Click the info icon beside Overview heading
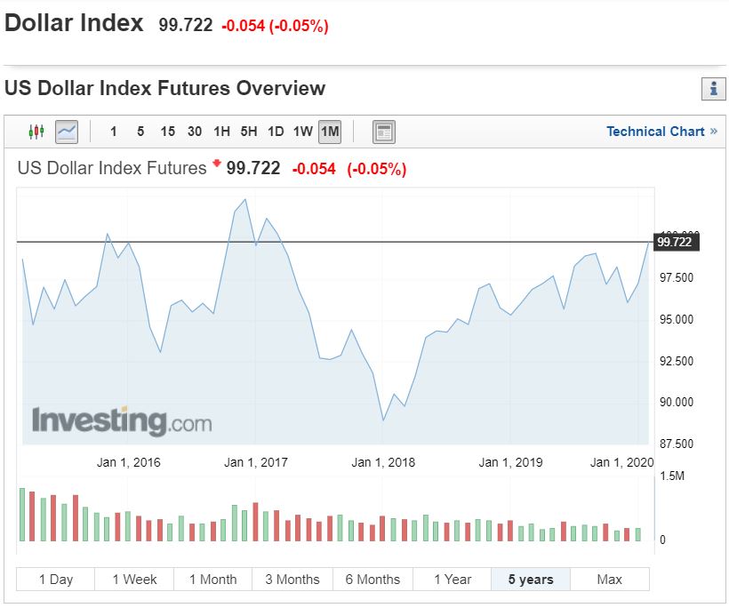Image resolution: width=729 pixels, height=608 pixels. coord(713,89)
